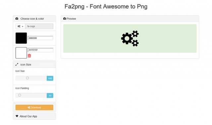Click the 000000 hex color input field
The width and height of the screenshot is (212, 125).
(40, 38)
